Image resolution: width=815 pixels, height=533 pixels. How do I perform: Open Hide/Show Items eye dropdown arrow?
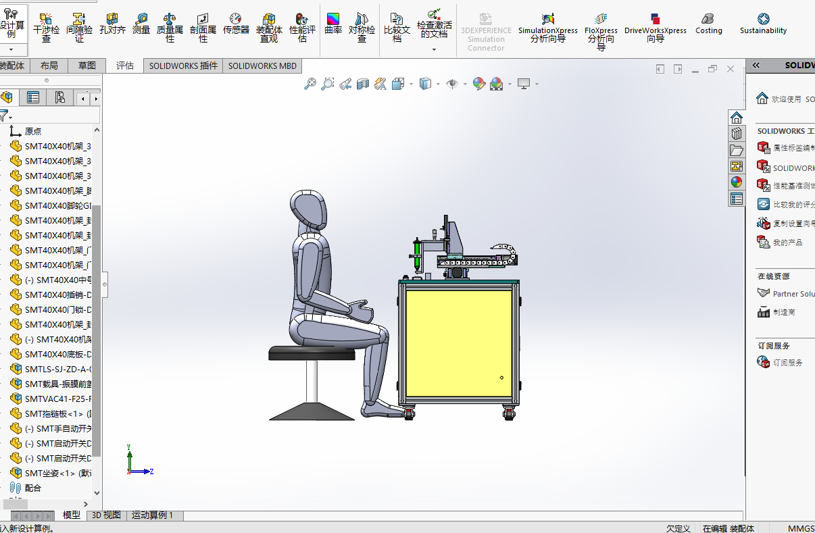pyautogui.click(x=466, y=84)
